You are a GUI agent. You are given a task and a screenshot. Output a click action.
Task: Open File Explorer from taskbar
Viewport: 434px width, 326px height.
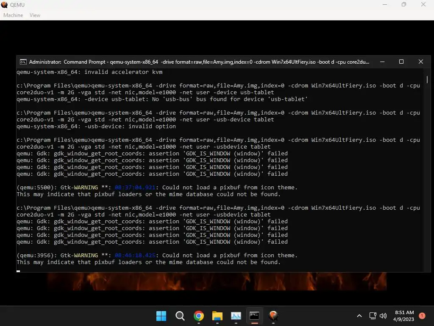[x=217, y=316]
